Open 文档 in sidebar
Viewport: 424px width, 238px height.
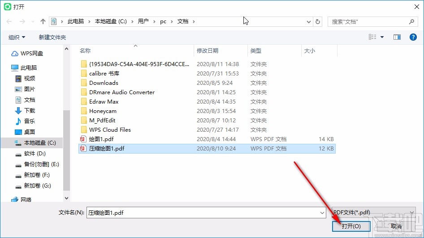click(x=25, y=100)
